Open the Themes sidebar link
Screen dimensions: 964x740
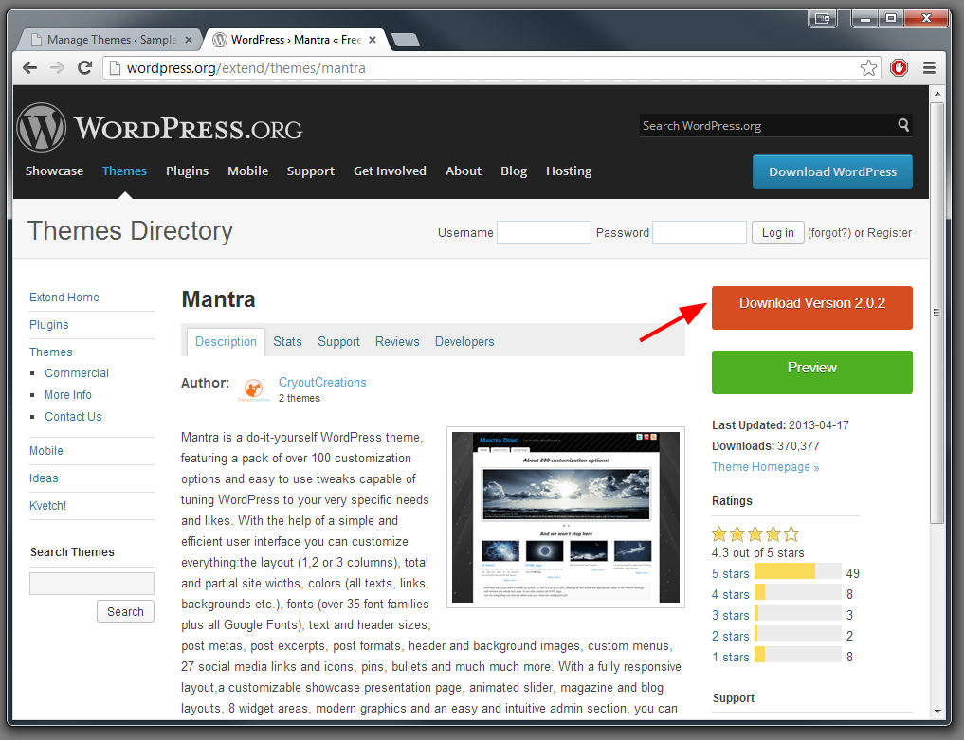click(x=50, y=352)
